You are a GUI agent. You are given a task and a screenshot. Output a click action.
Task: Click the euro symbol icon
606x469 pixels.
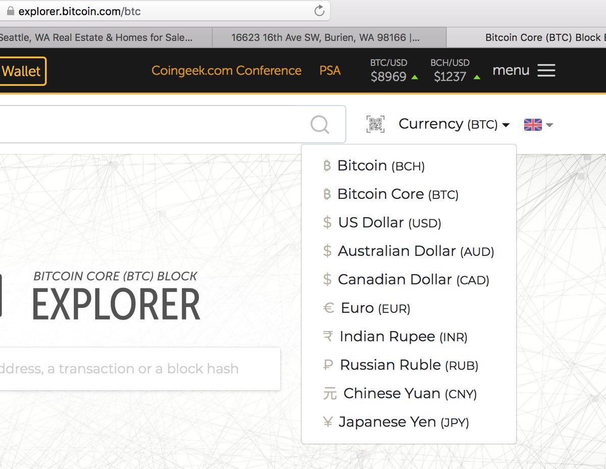328,308
